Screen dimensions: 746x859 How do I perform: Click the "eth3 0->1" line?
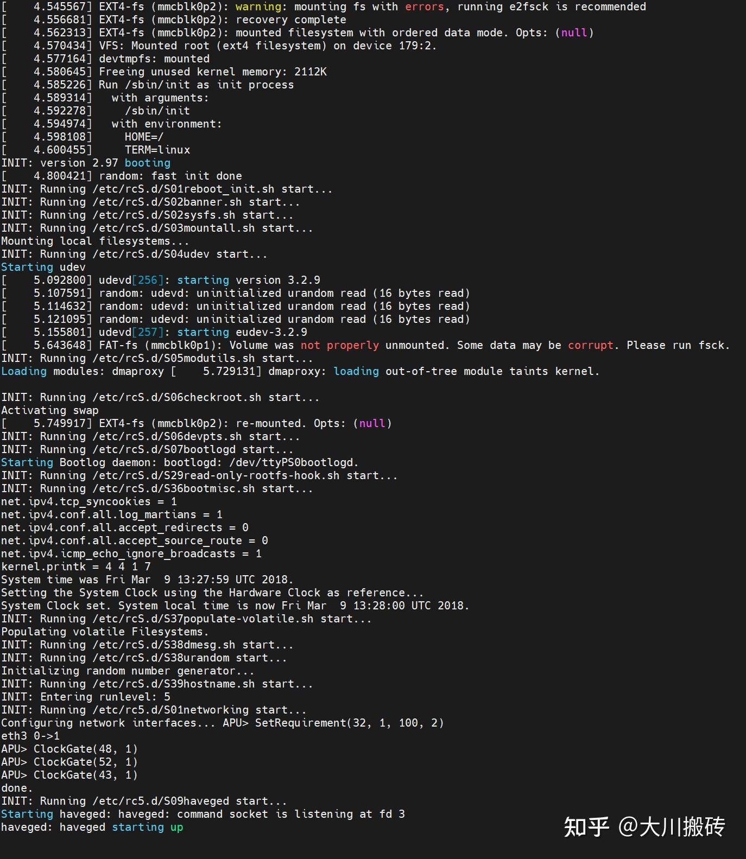pos(30,736)
